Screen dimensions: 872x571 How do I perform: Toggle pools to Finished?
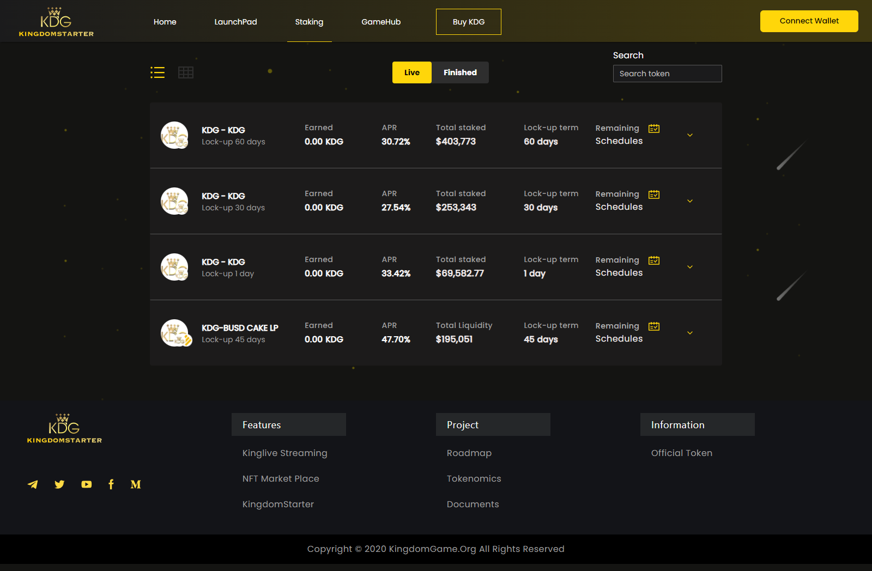click(x=460, y=72)
